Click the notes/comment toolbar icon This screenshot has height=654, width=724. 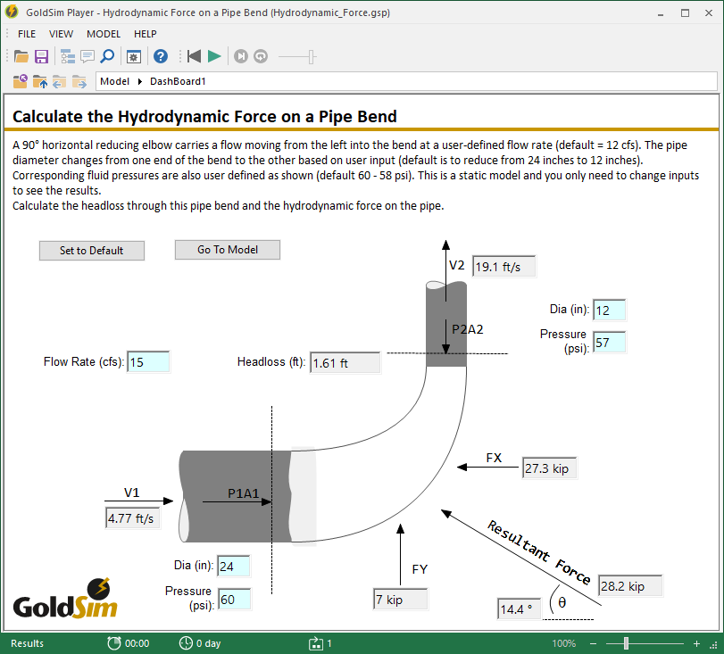[87, 56]
